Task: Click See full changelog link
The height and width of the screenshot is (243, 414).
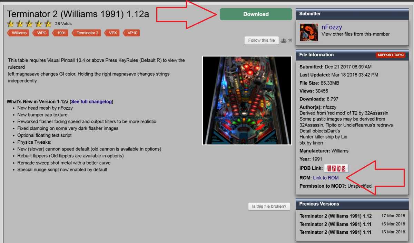Action: (x=91, y=102)
